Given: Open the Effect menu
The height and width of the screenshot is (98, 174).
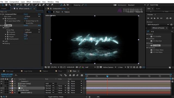Looking at the screenshot, I should tap(29, 2).
